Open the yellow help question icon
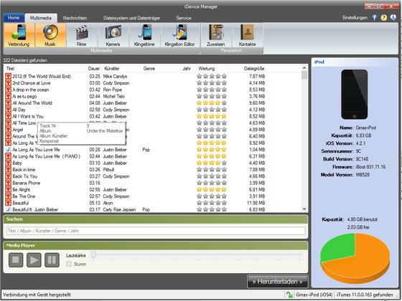 [384, 17]
